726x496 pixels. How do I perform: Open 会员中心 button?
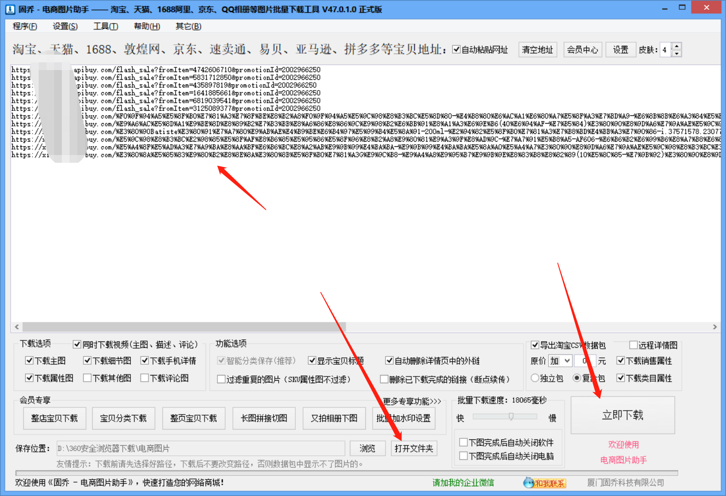pos(583,49)
